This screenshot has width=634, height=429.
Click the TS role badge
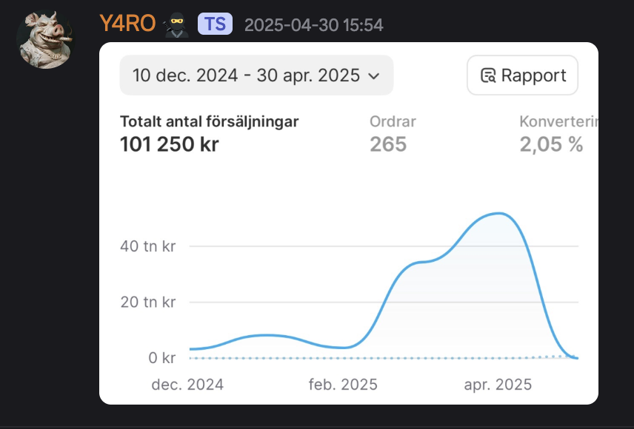click(x=215, y=24)
